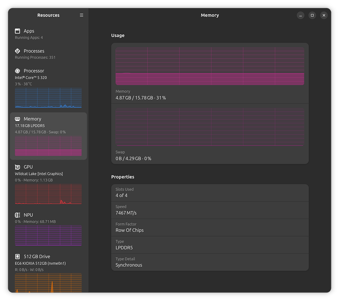Screen dimensions: 339x300
Task: Click the drive activity mini graph
Action: tap(48, 283)
